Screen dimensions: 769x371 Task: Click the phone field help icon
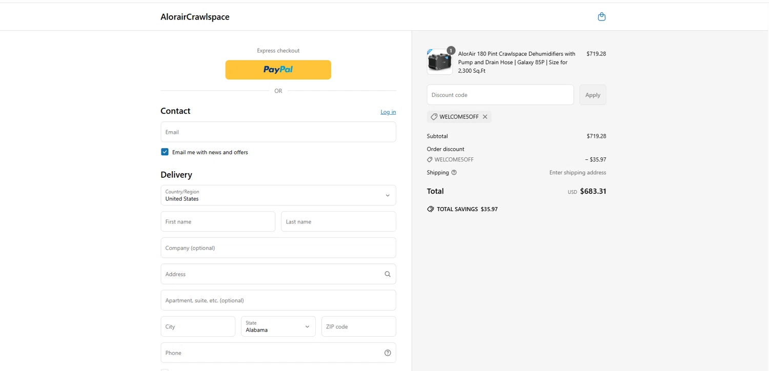(x=388, y=353)
